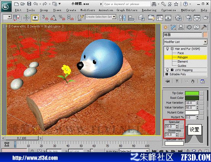Click the Tip Color green swatch

click(x=192, y=93)
